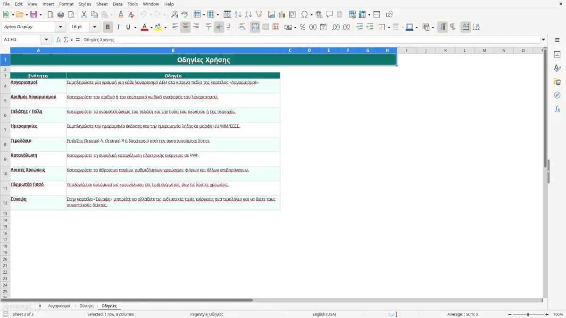
Task: Activate Clone Formatting paintbrush
Action: click(121, 15)
